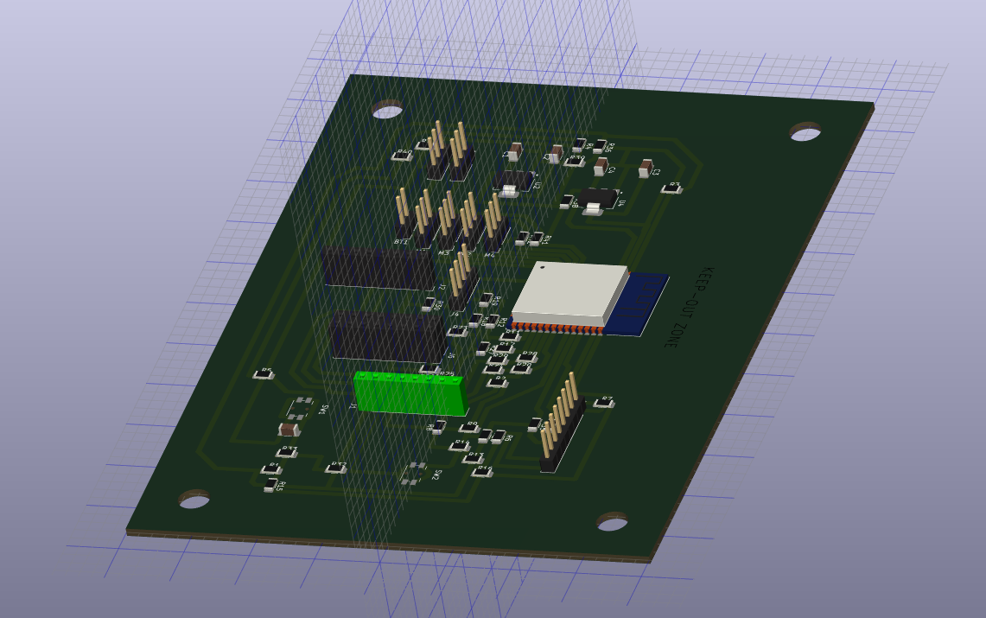Click resistor R19
Viewport: 986px width, 618px height.
486,300
